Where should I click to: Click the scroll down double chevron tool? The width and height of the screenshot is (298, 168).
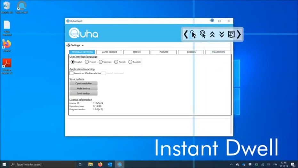221,34
